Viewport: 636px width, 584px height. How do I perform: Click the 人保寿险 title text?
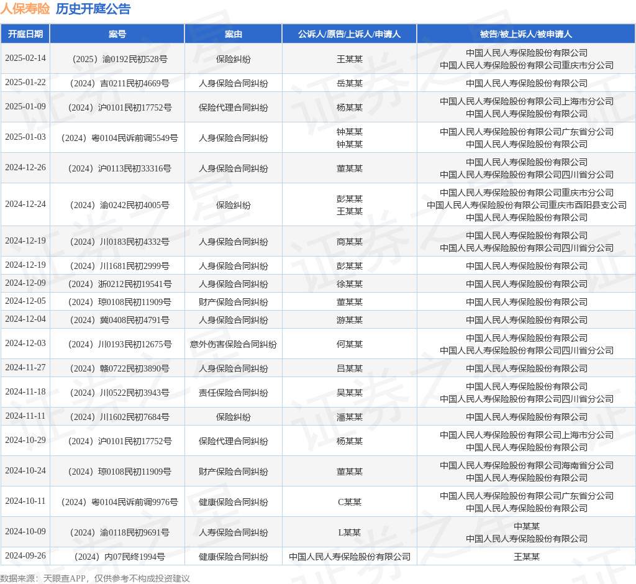[x=25, y=9]
